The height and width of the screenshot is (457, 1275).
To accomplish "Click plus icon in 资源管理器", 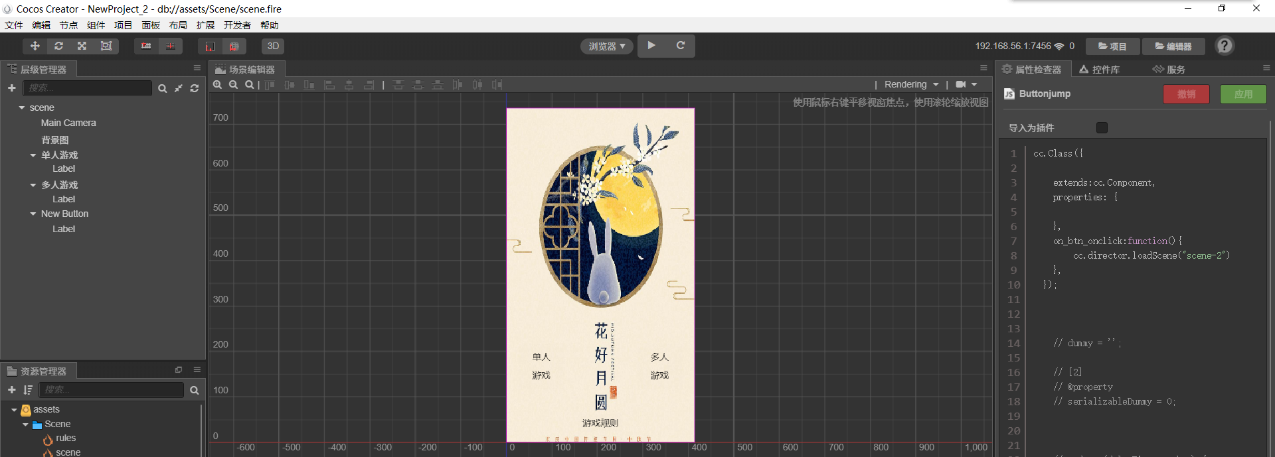I will point(11,390).
